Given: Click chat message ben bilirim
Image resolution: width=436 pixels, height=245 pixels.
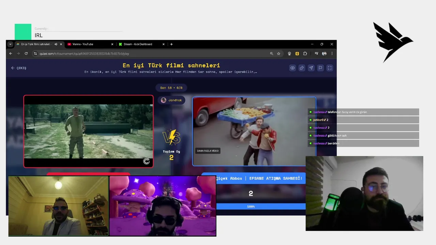Looking at the screenshot, I should pyautogui.click(x=363, y=143).
